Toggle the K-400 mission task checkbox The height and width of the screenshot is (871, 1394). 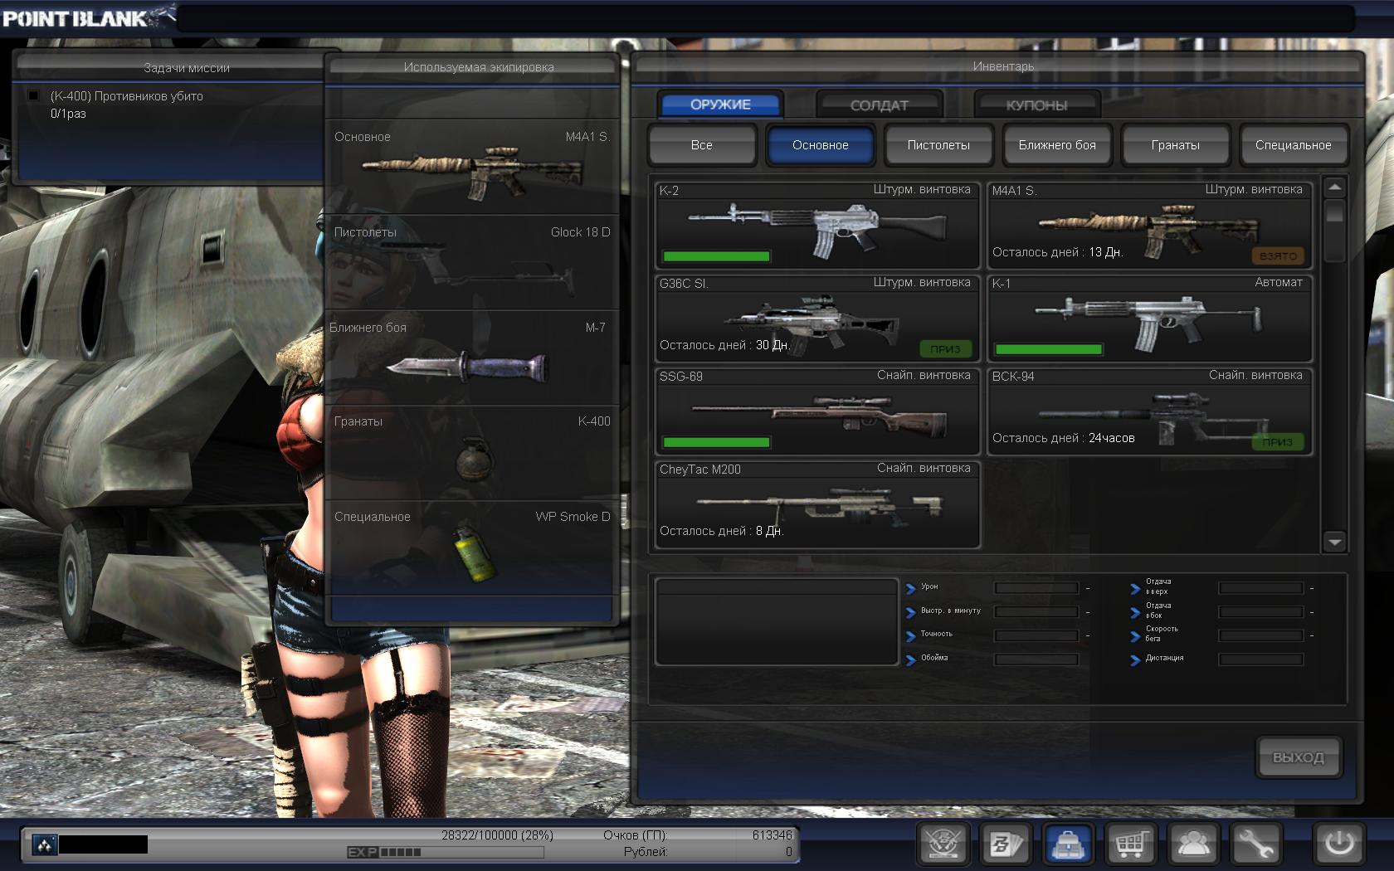point(33,95)
